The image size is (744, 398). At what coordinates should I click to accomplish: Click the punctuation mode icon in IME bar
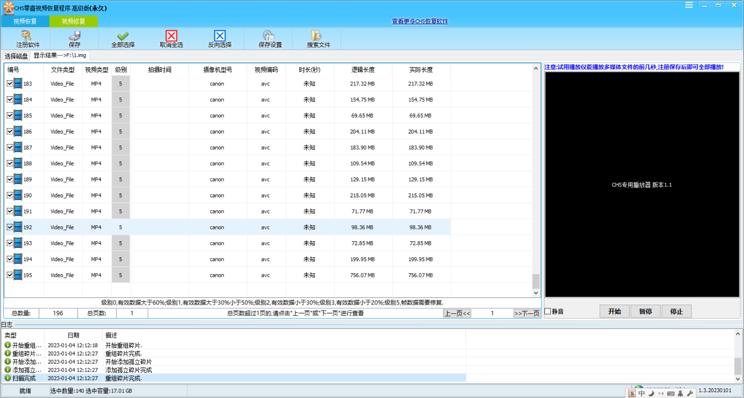(x=661, y=393)
